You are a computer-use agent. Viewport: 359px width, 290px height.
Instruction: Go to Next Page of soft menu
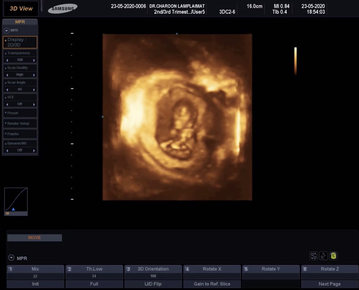330,284
